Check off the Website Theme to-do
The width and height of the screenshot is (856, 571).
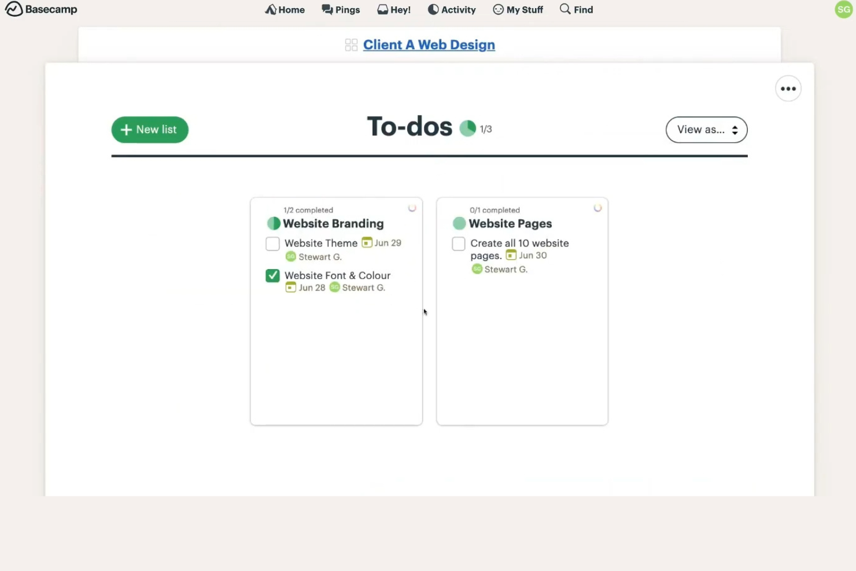pos(272,244)
